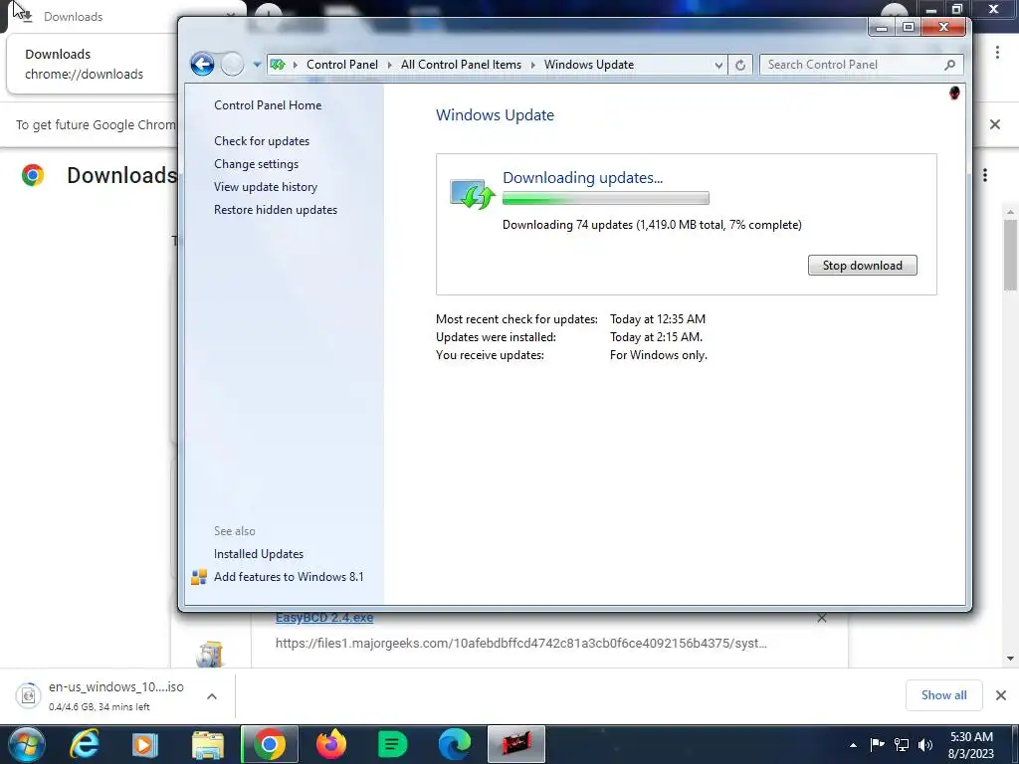Screen dimensions: 1019x764
Task: Open the green notes app on taskbar
Action: click(392, 744)
